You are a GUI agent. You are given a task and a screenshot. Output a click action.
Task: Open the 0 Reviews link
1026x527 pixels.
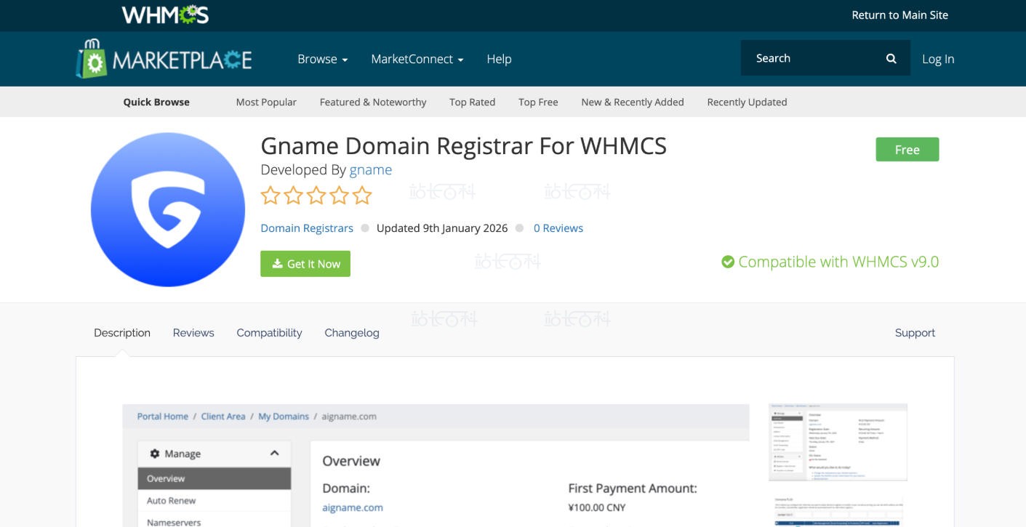point(558,228)
